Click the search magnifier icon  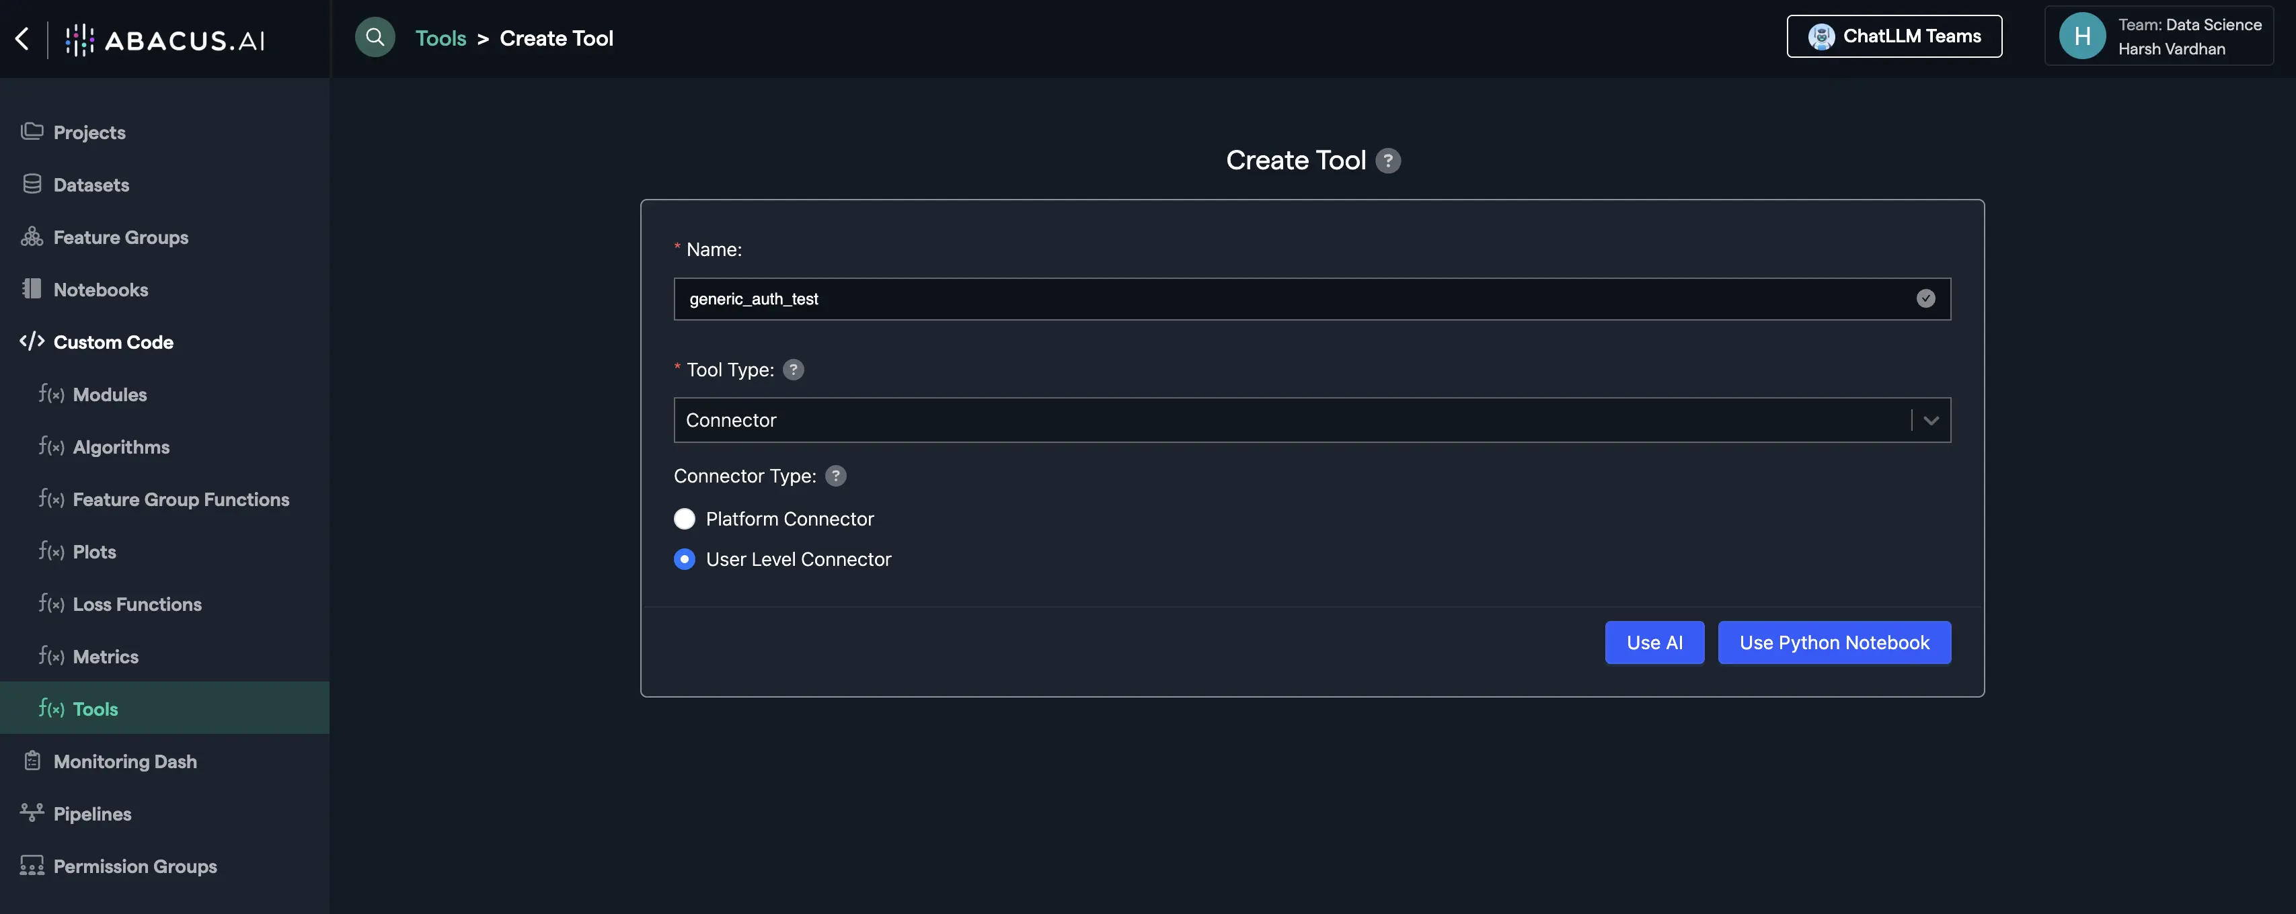(x=375, y=38)
